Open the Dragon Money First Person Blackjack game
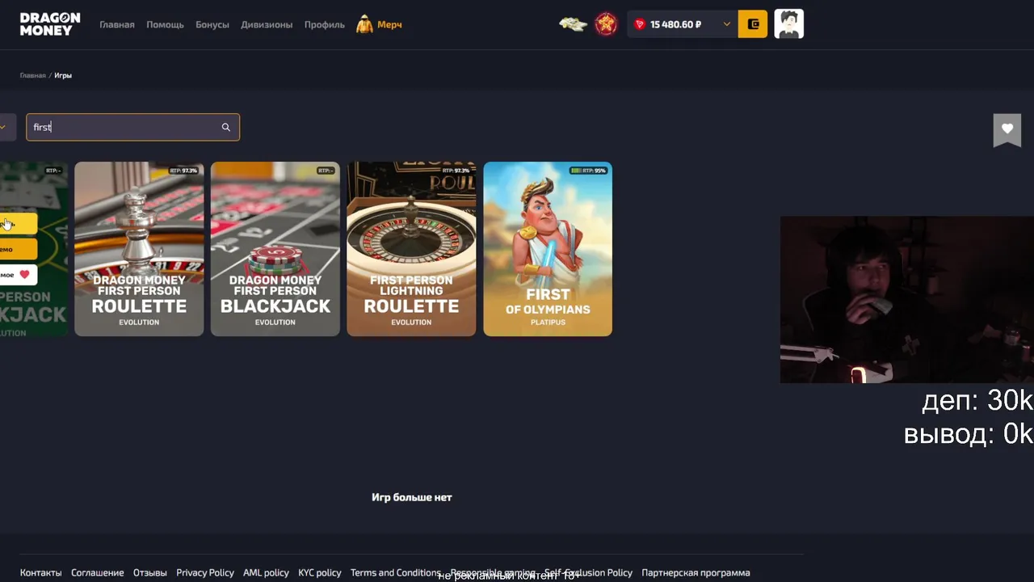Screen dimensions: 1034x582 [x=275, y=249]
